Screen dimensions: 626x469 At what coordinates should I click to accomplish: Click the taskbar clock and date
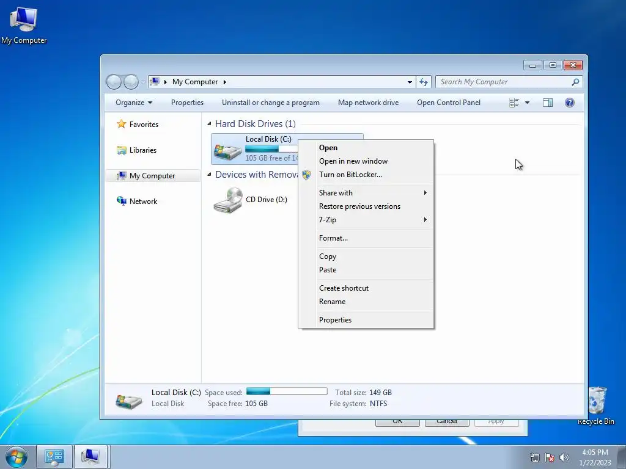[595, 457]
